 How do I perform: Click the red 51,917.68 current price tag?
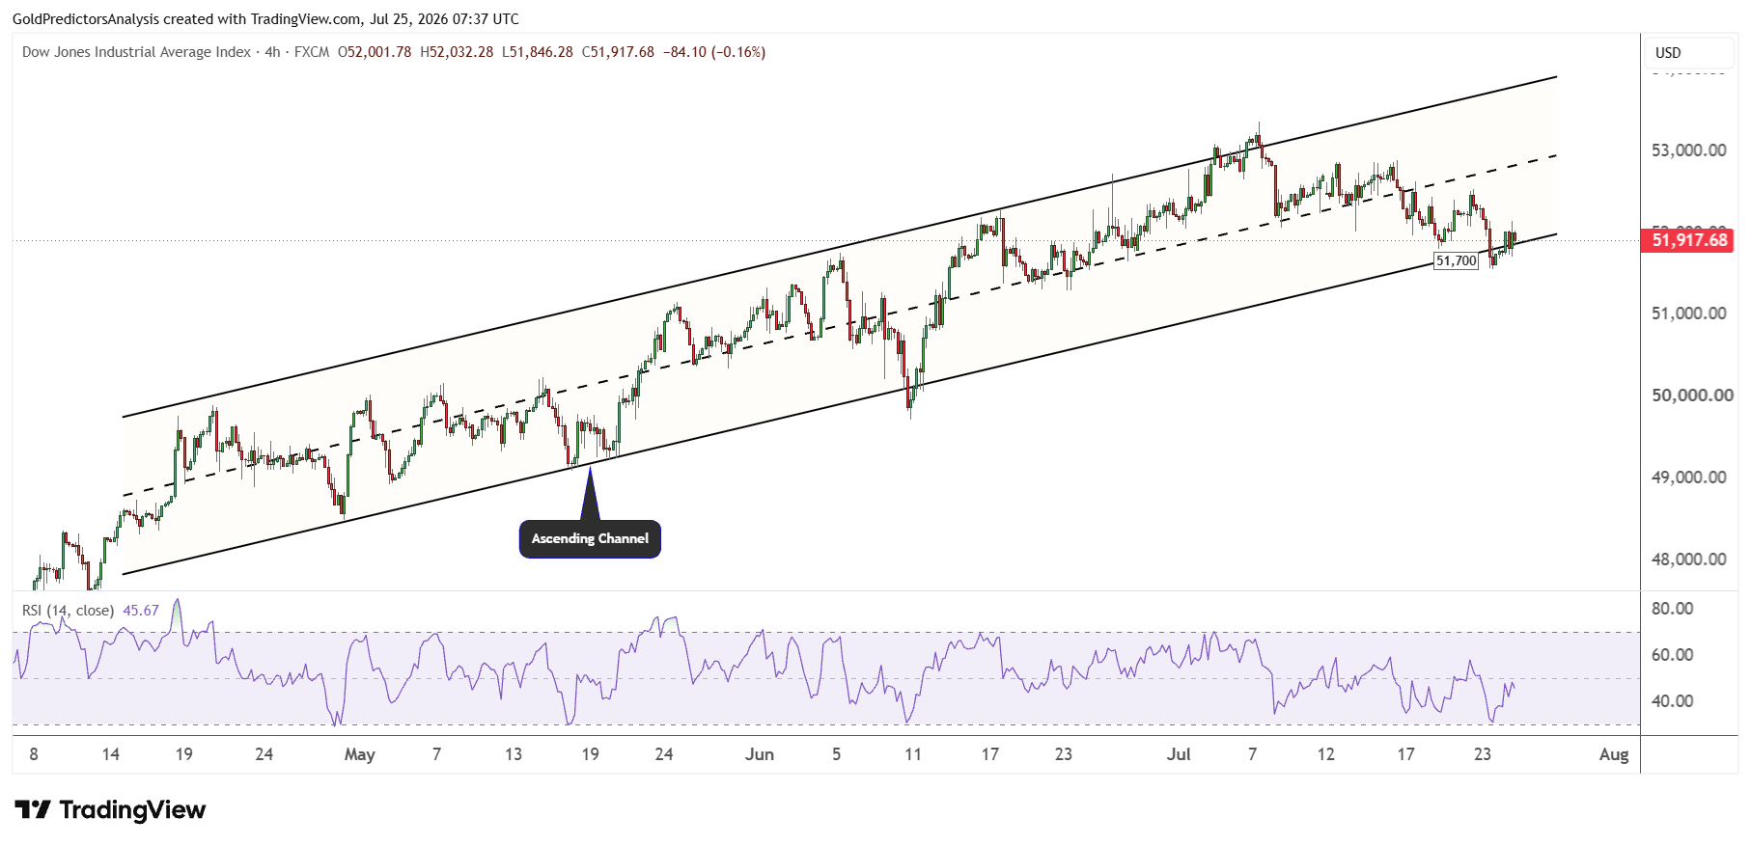point(1688,240)
